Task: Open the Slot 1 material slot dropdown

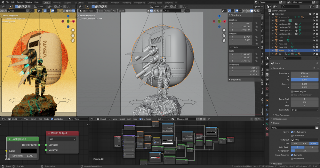Action: coord(163,119)
